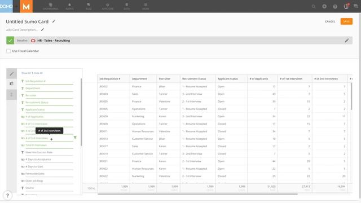Image resolution: width=361 pixels, height=203 pixels.
Task: Select the columns layout tab in side panel
Action: (x=11, y=83)
